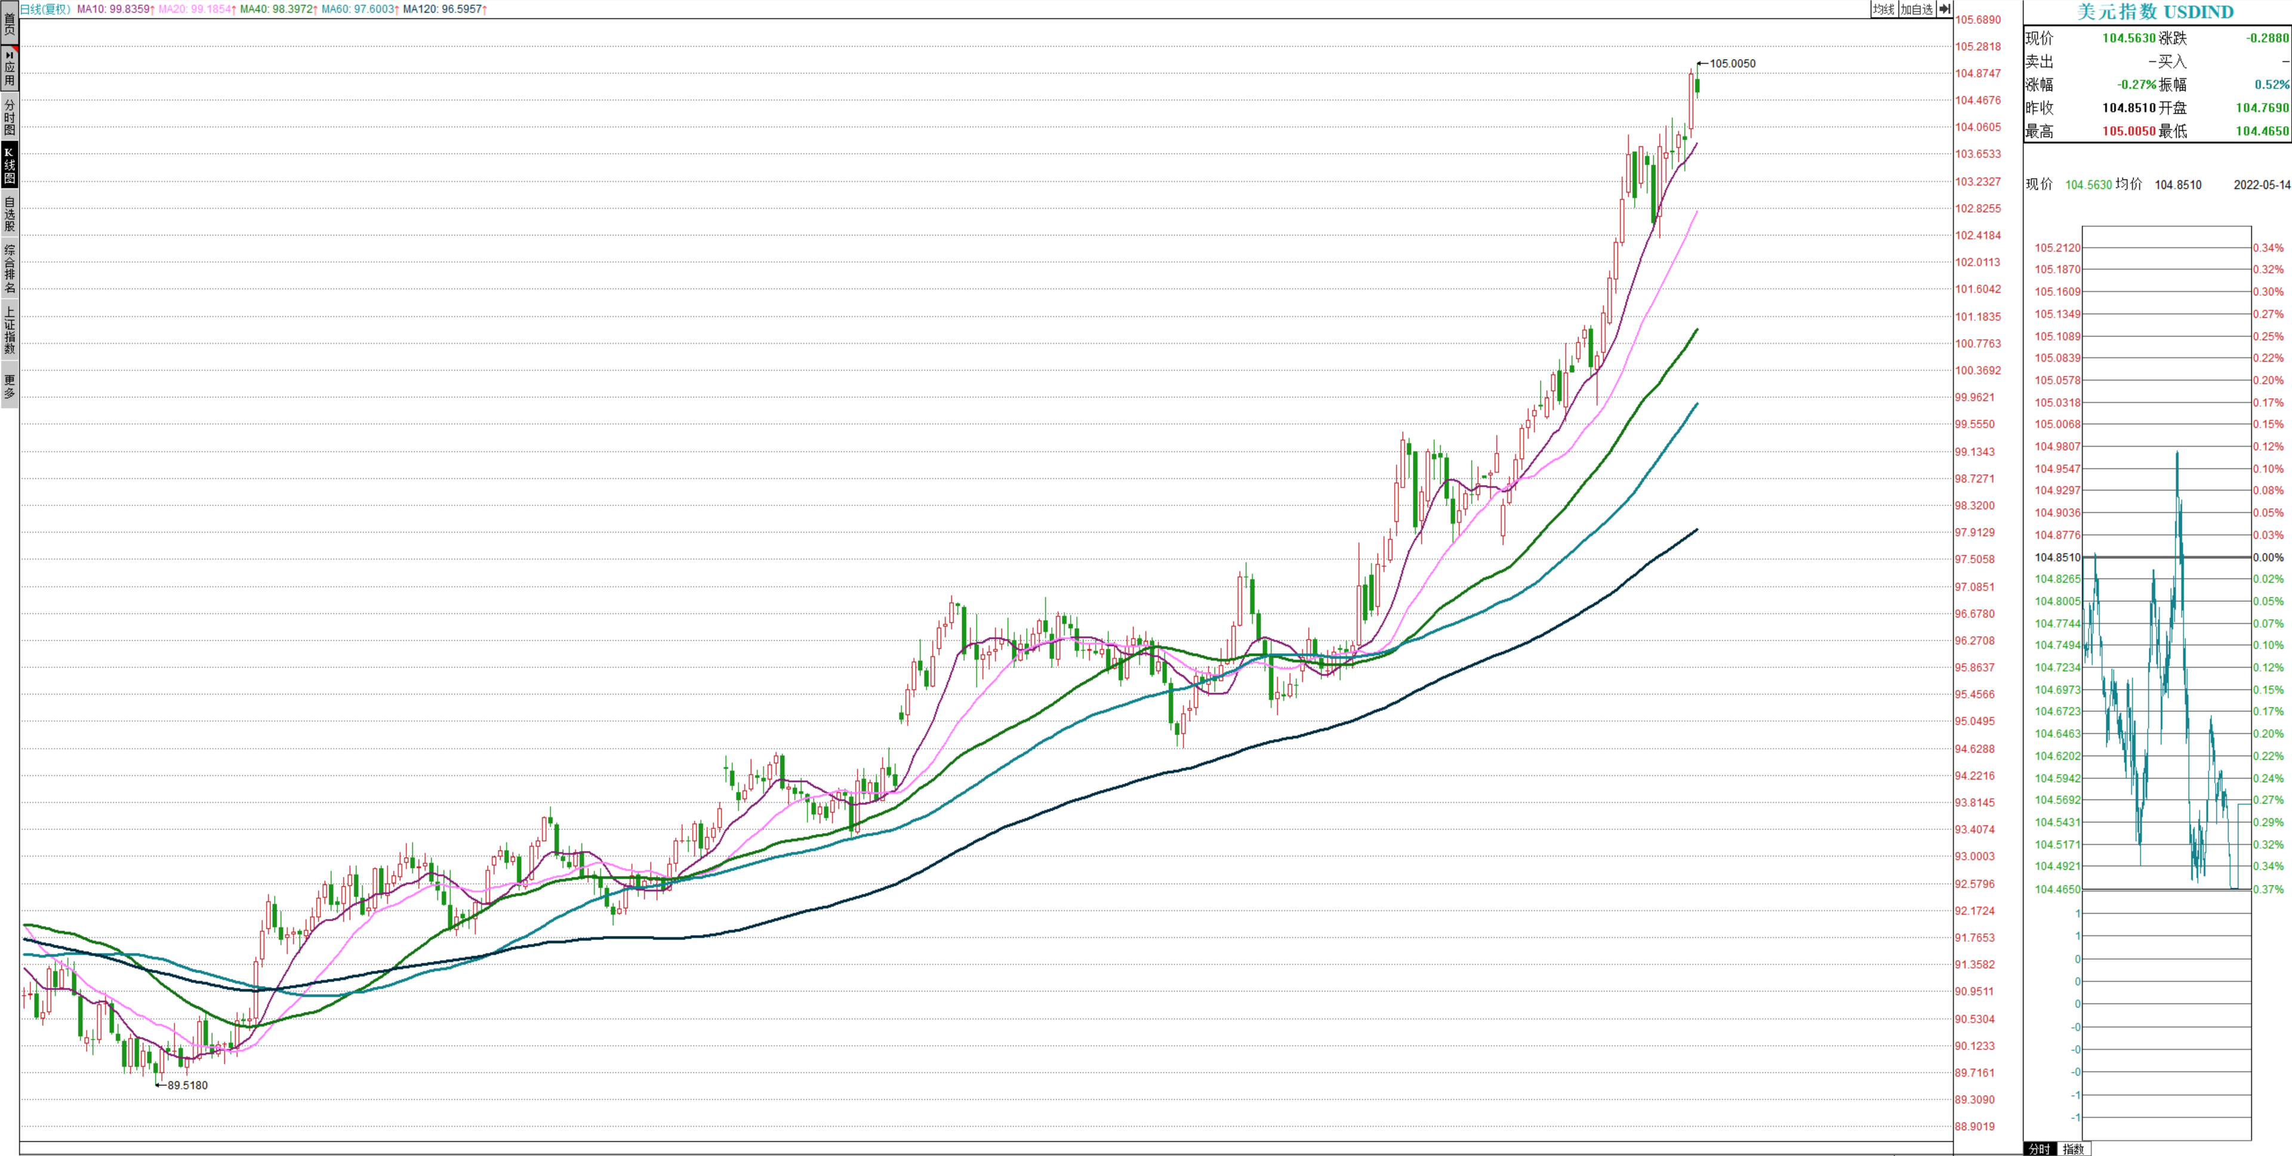This screenshot has height=1156, width=2292.
Task: Click the collapse-right arrow icon
Action: click(x=1945, y=9)
